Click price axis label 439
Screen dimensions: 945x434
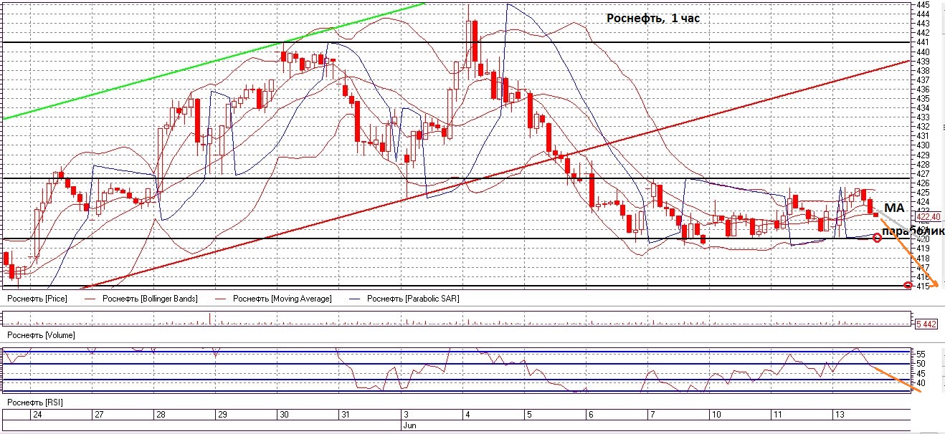coord(923,62)
